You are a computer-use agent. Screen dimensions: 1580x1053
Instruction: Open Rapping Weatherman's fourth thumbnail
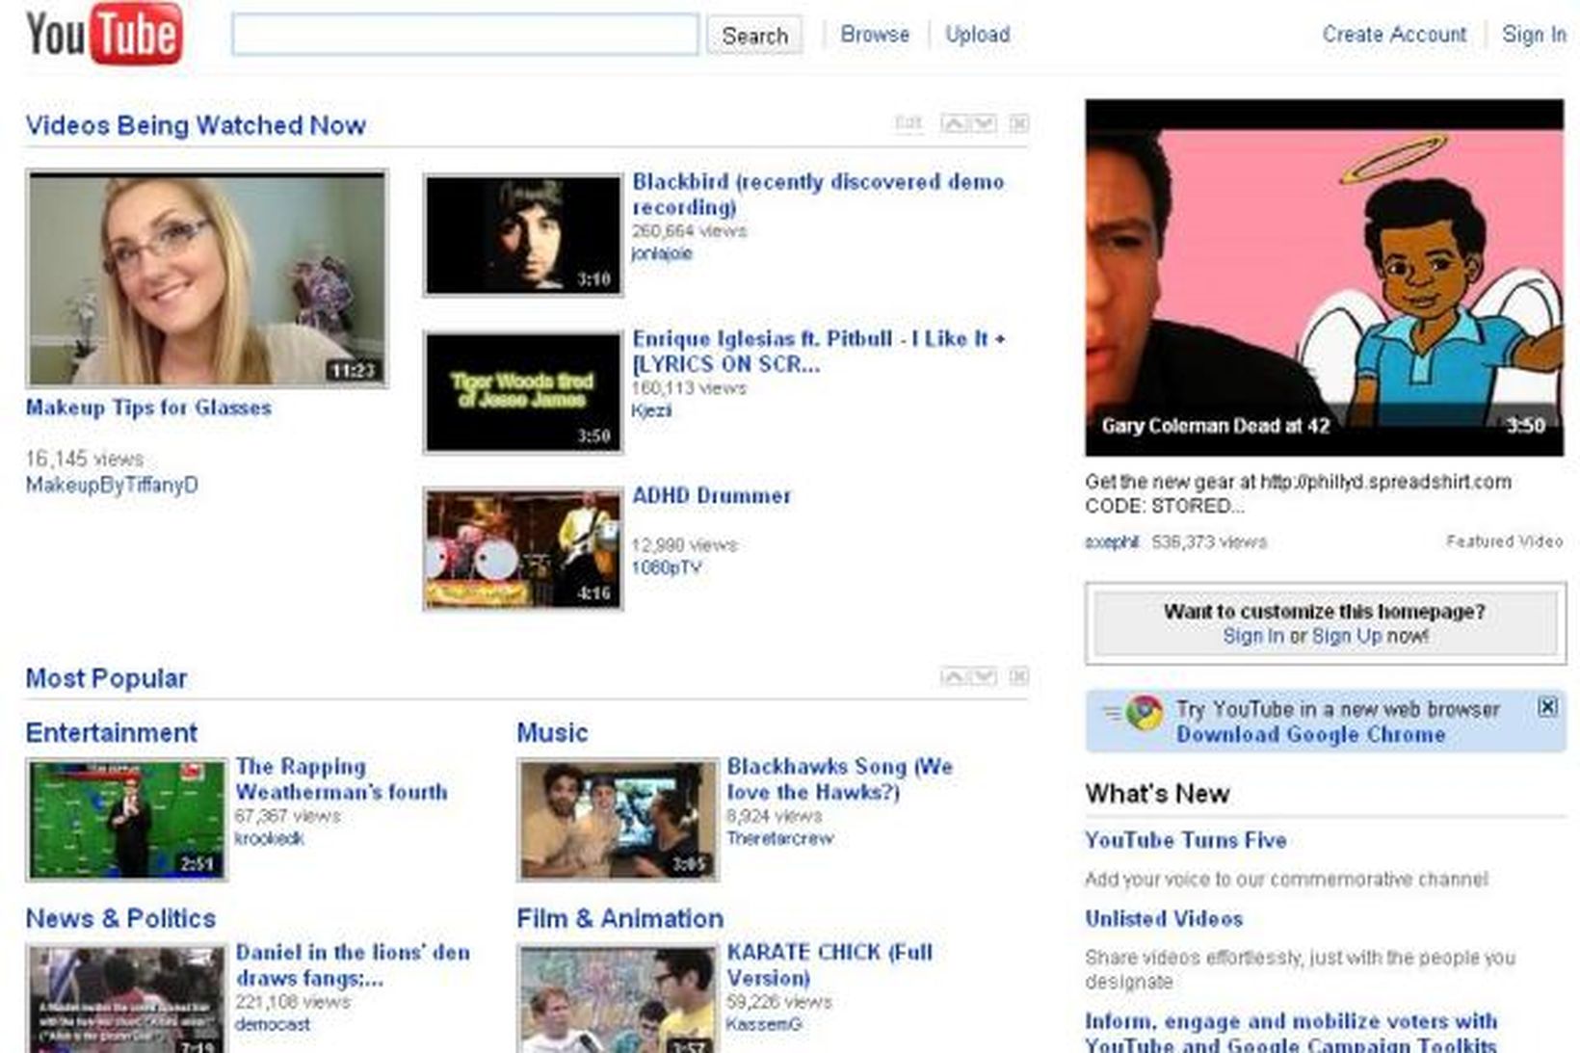click(126, 820)
